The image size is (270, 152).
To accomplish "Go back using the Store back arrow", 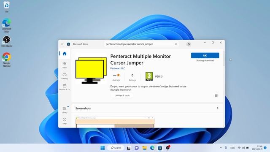I will [62, 44].
